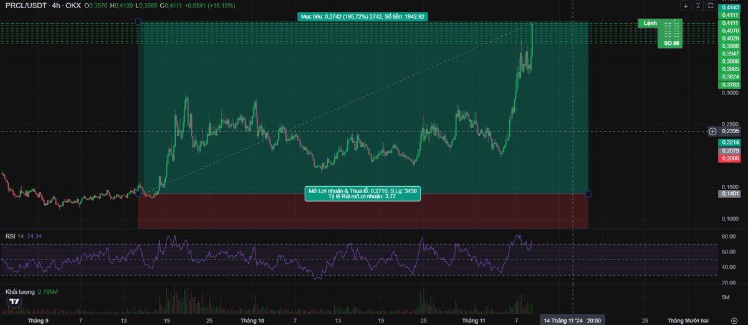Click the 5M volume scale value
This screenshot has height=325, width=748.
727,298
